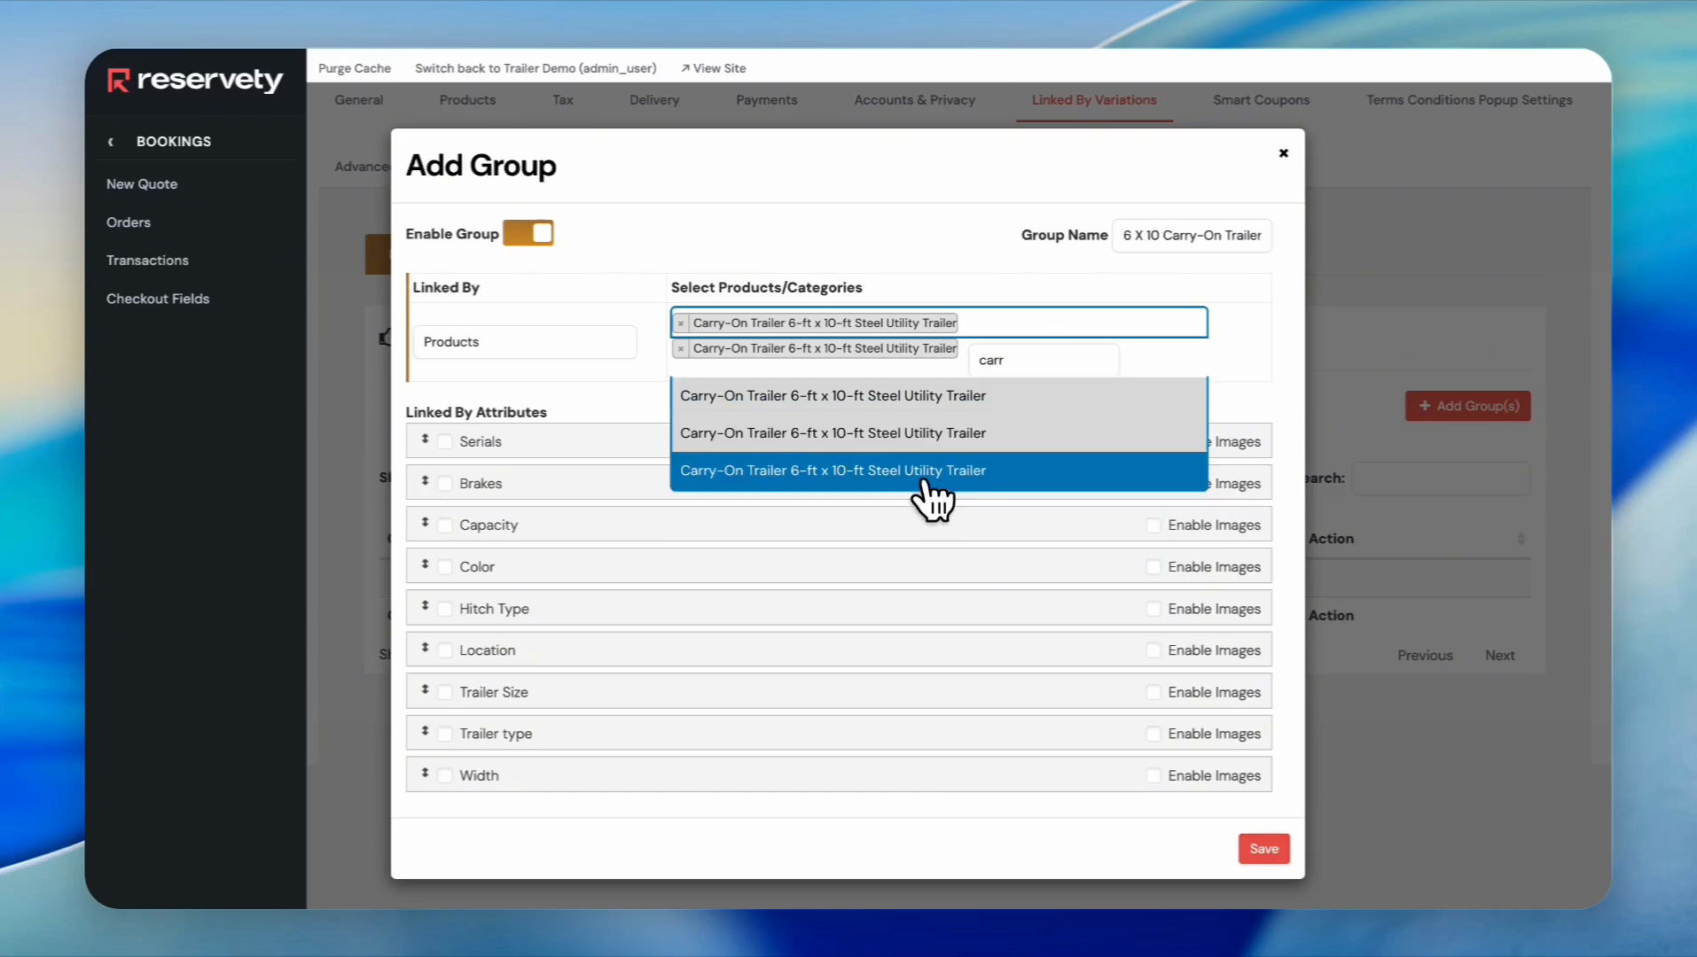This screenshot has height=957, width=1697.
Task: Save the new group
Action: 1263,849
